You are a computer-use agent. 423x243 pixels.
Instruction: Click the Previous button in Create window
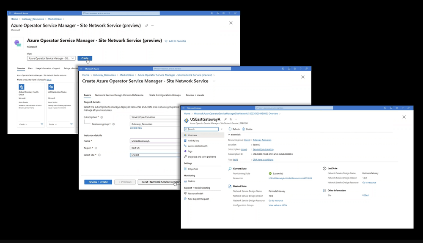(125, 182)
